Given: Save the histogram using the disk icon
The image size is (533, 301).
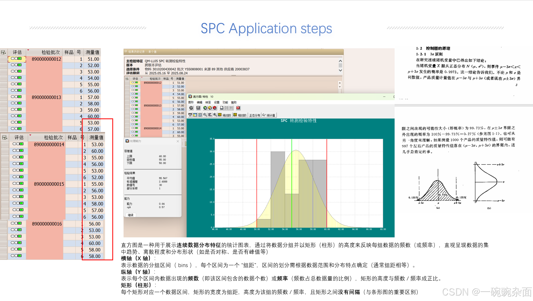Looking at the screenshot, I should click(198, 108).
